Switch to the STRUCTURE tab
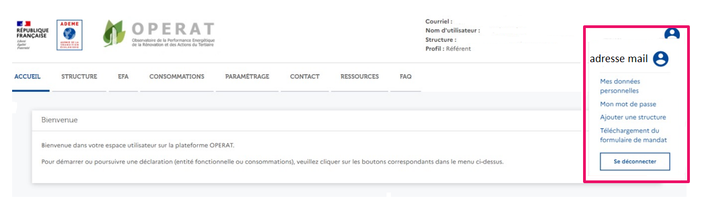 [x=79, y=76]
